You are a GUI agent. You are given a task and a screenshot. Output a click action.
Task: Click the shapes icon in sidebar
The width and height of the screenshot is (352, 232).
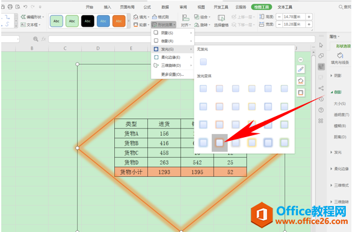[321, 56]
